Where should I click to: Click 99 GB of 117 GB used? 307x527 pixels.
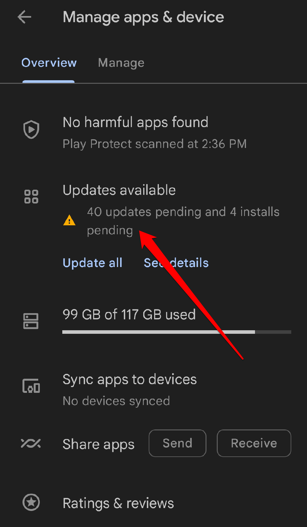coord(129,315)
